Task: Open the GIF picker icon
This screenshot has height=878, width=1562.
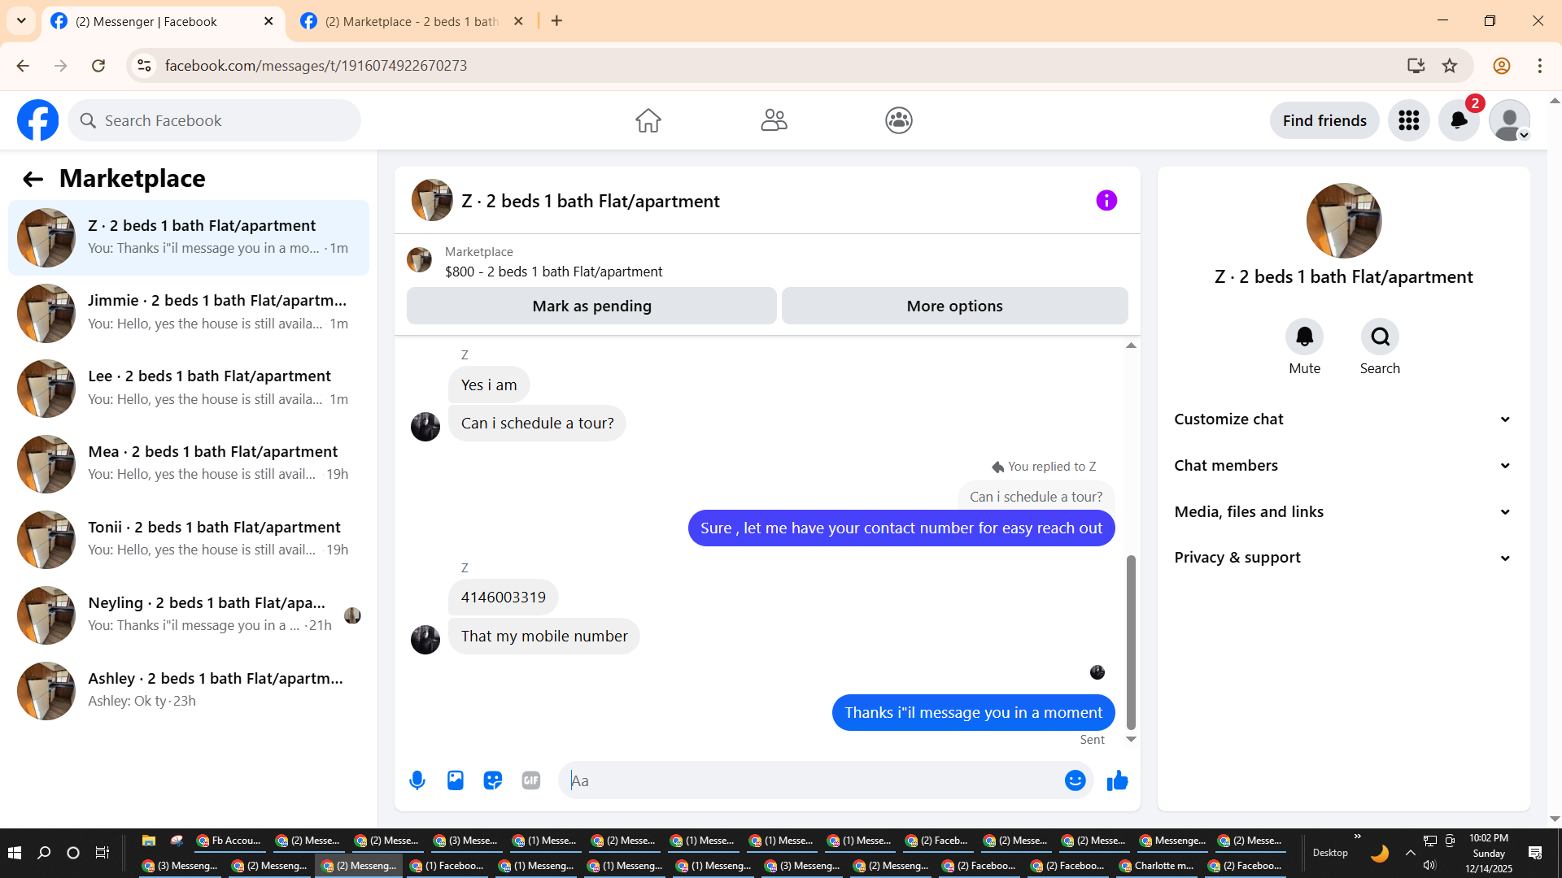Action: 531,780
